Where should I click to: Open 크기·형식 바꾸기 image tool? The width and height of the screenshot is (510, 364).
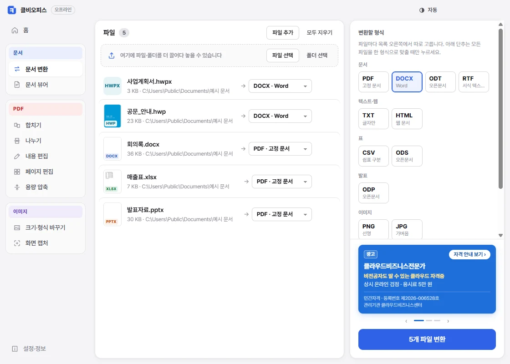[45, 227]
